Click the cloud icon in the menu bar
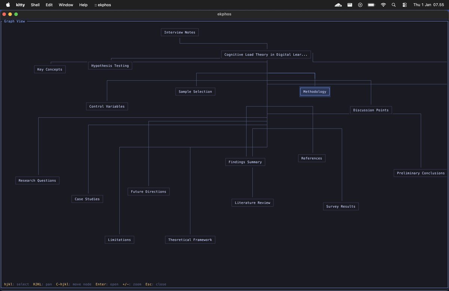The width and height of the screenshot is (449, 291). tap(338, 5)
